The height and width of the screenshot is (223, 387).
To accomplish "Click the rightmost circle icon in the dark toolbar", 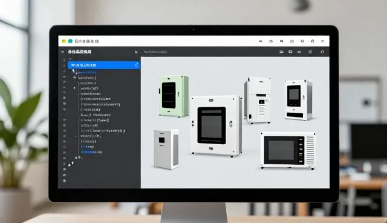I will (x=322, y=52).
